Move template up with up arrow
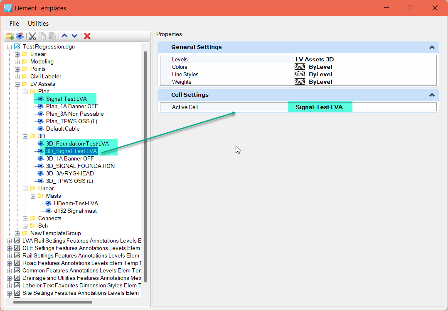Screen dimensions: 448x311 click(x=64, y=36)
